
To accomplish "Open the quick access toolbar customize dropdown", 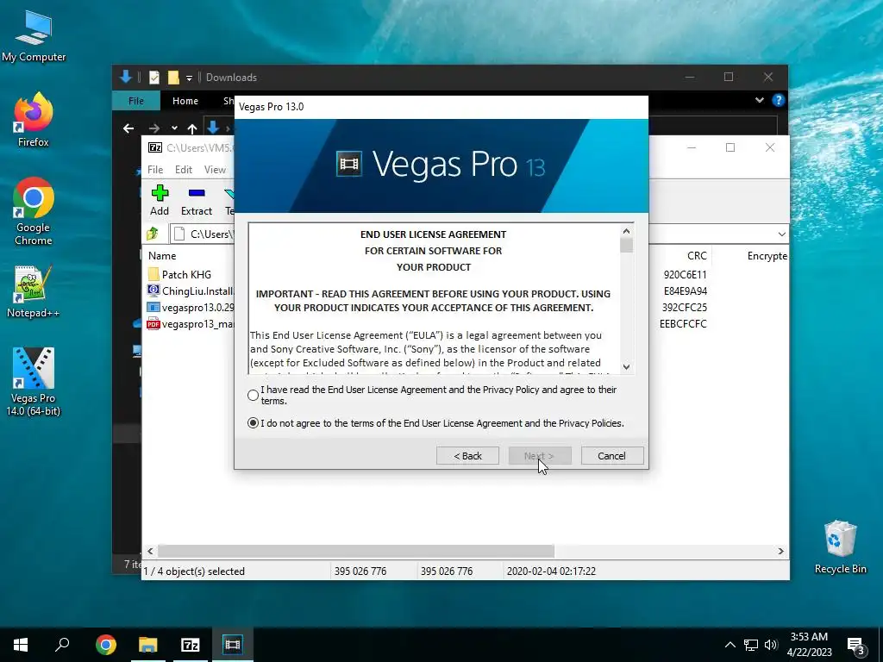I will click(x=189, y=78).
